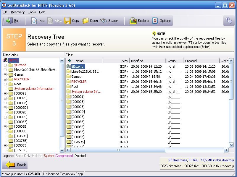Open the Explorer toolbar icon
Screen dimensions: 237x177
click(133, 21)
